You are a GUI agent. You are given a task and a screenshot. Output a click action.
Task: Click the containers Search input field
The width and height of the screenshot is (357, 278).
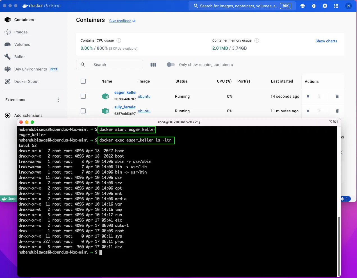click(110, 65)
